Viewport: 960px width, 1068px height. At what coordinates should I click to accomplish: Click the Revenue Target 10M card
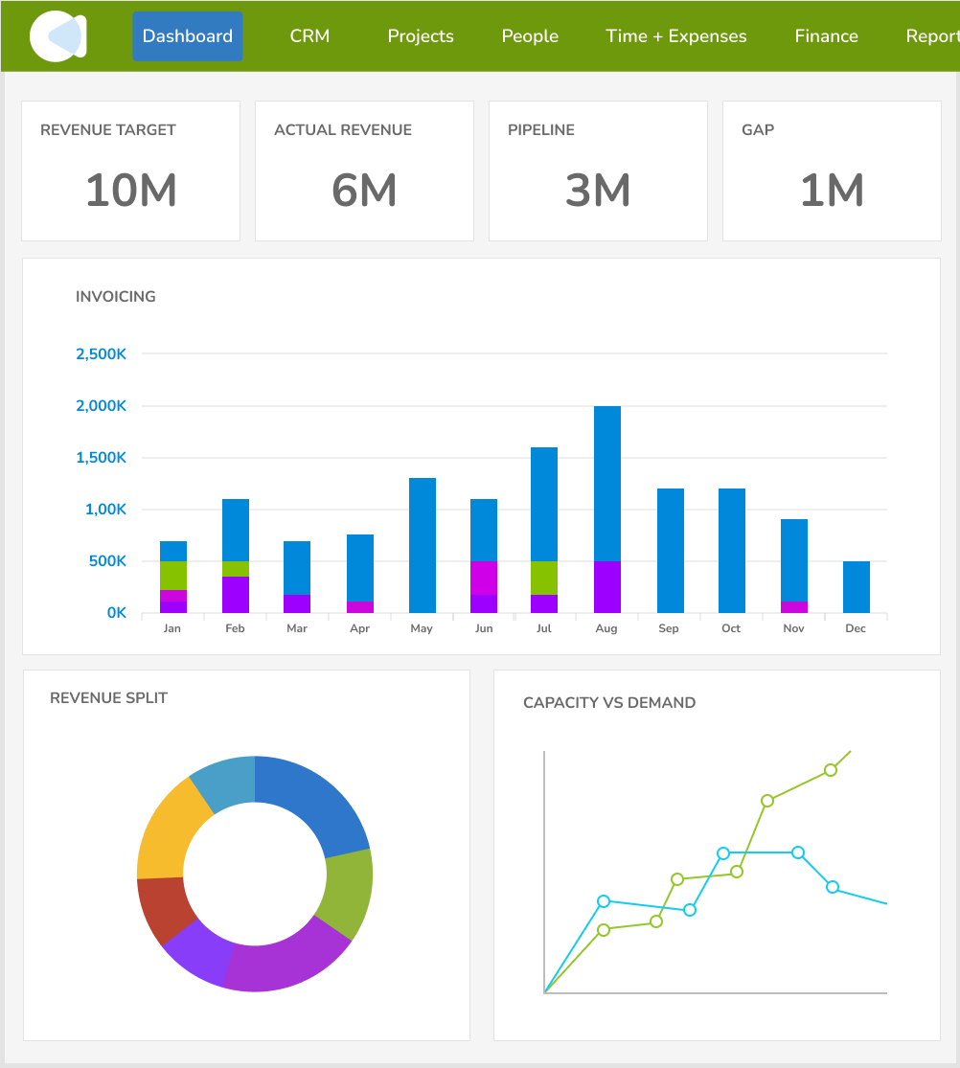coord(130,171)
